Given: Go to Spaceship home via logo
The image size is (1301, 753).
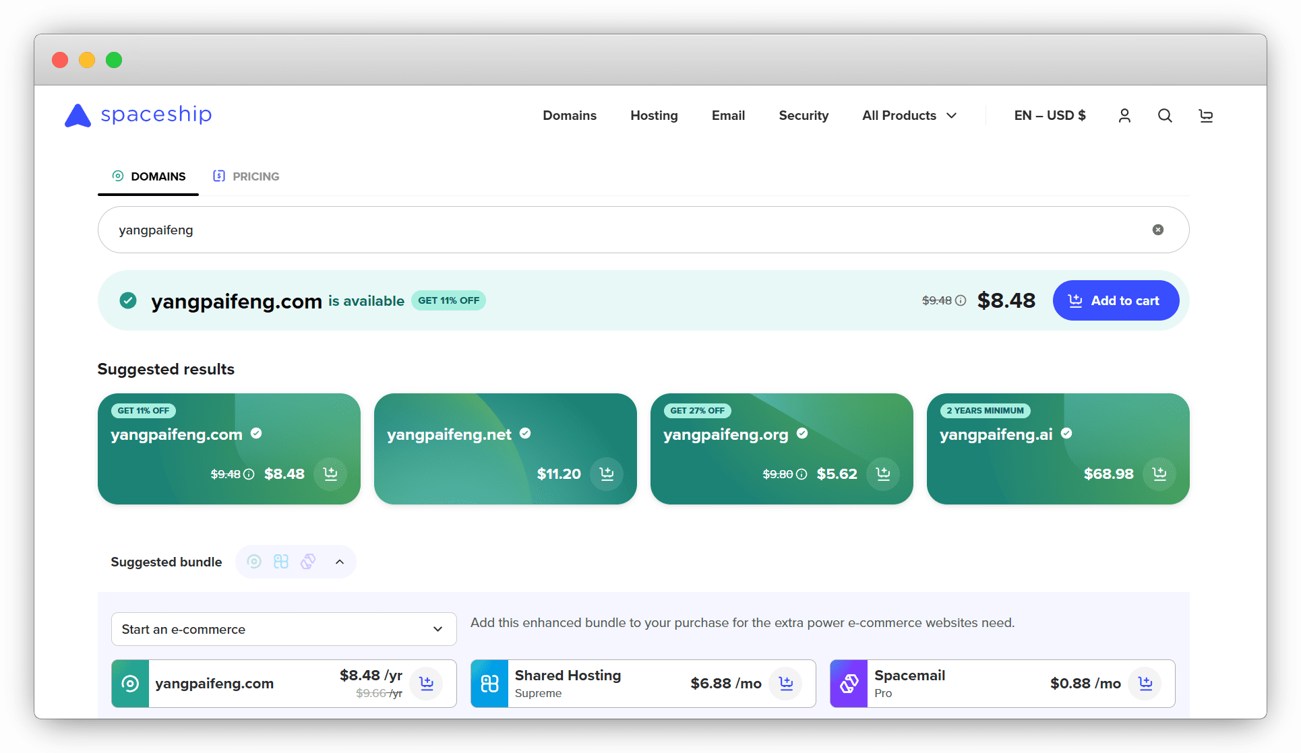Looking at the screenshot, I should pyautogui.click(x=138, y=115).
